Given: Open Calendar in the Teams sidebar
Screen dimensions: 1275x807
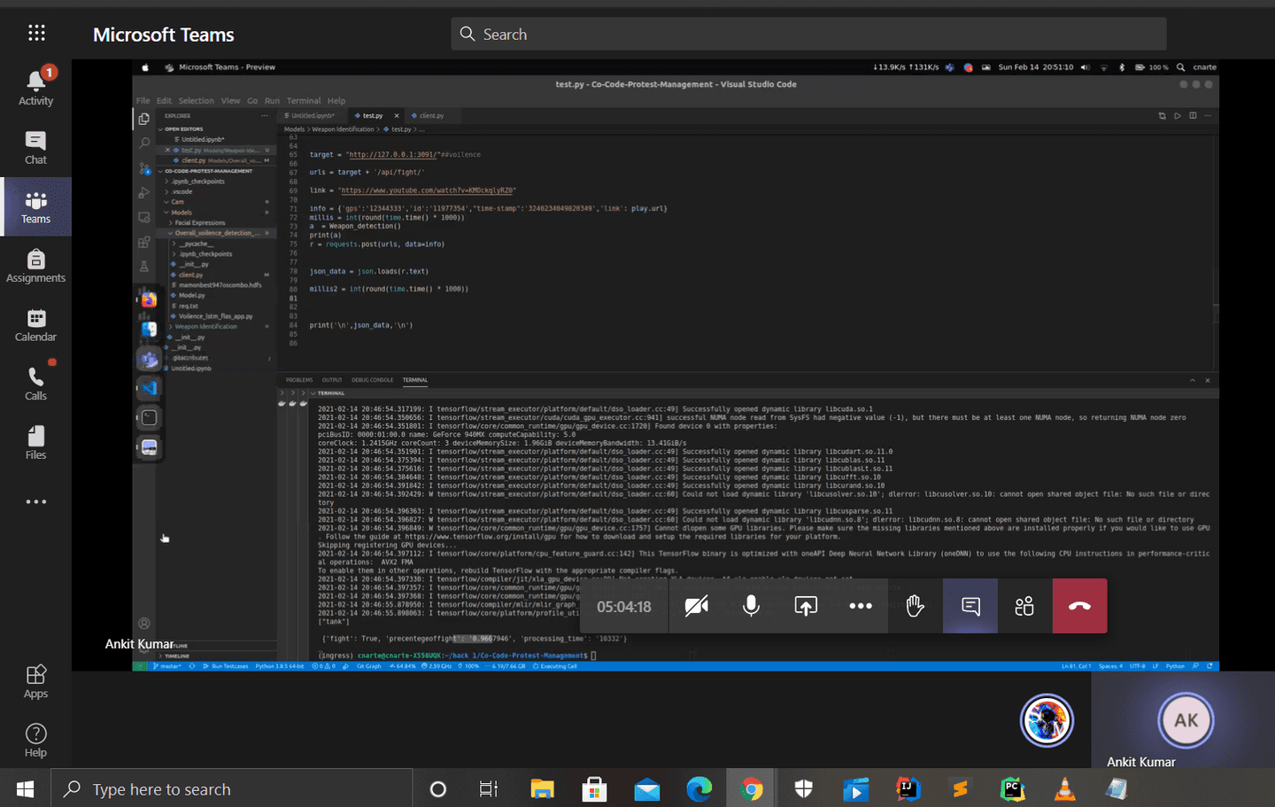Looking at the screenshot, I should [x=35, y=324].
